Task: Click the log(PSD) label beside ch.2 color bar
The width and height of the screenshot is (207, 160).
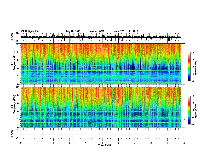Action: (x=196, y=111)
